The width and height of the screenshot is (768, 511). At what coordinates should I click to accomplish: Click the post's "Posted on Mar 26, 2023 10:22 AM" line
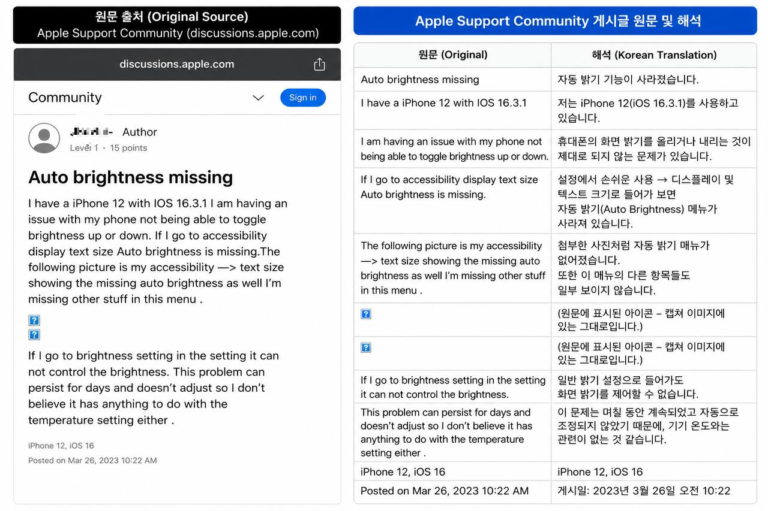[x=92, y=461]
